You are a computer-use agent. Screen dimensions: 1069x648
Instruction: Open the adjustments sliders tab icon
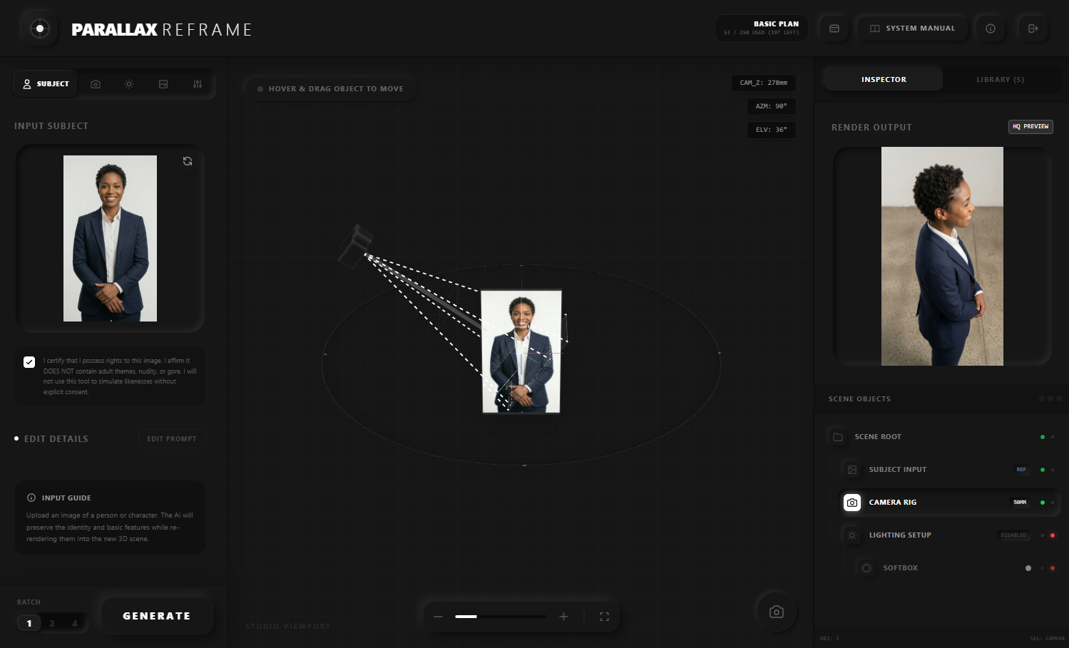pyautogui.click(x=198, y=84)
